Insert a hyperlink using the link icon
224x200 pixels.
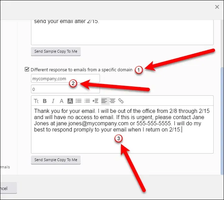click(121, 101)
